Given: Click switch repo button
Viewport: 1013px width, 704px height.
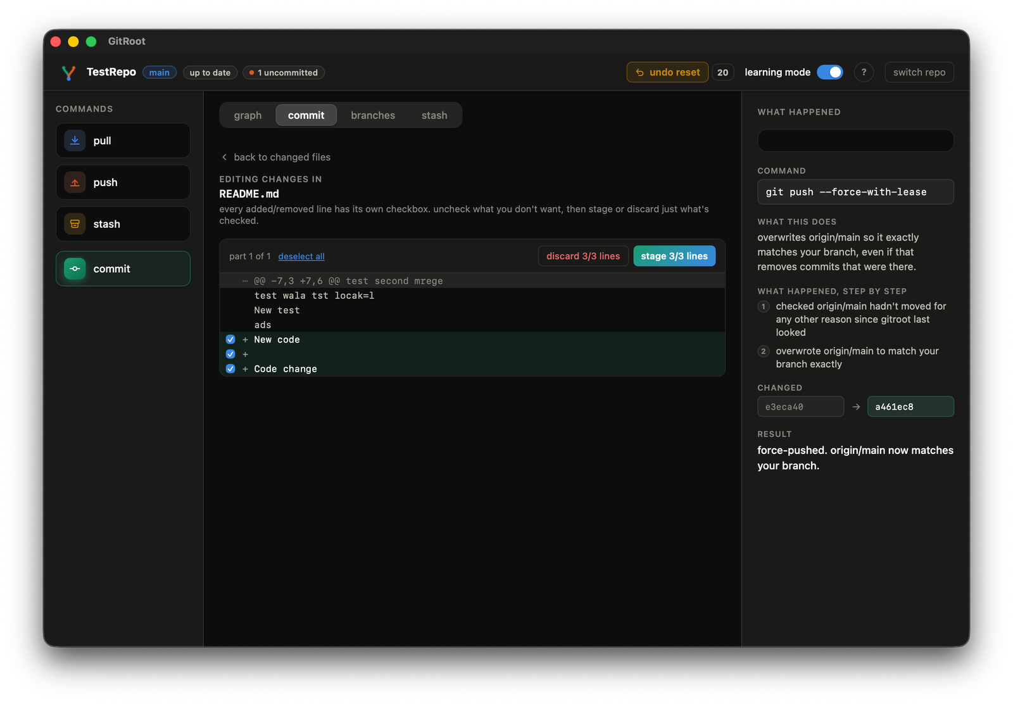Looking at the screenshot, I should [919, 72].
